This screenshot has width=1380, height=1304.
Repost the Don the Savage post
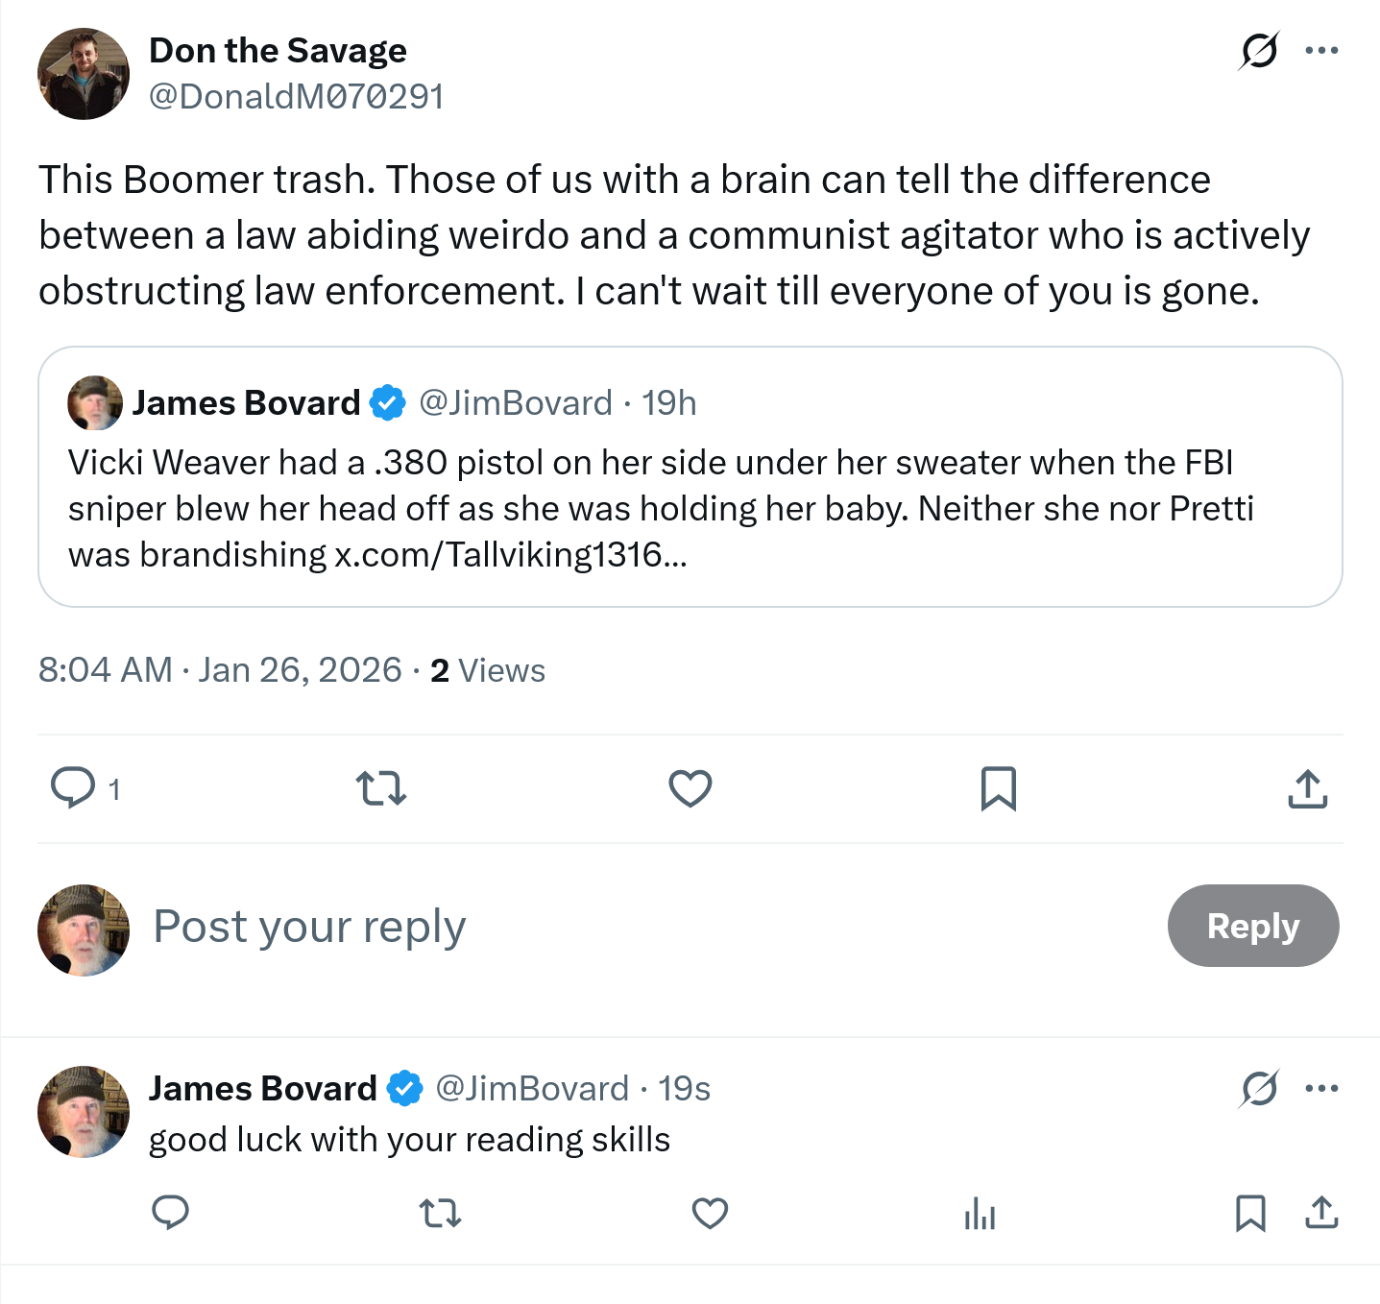(x=381, y=788)
